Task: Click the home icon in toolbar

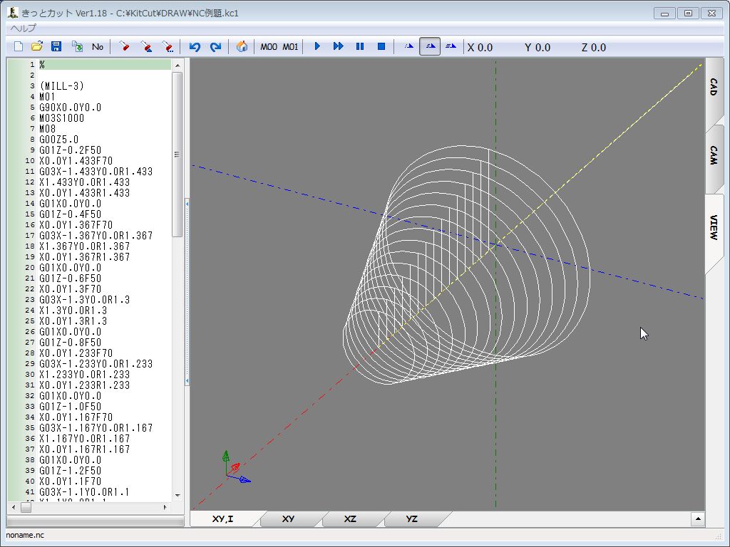Action: tap(242, 46)
